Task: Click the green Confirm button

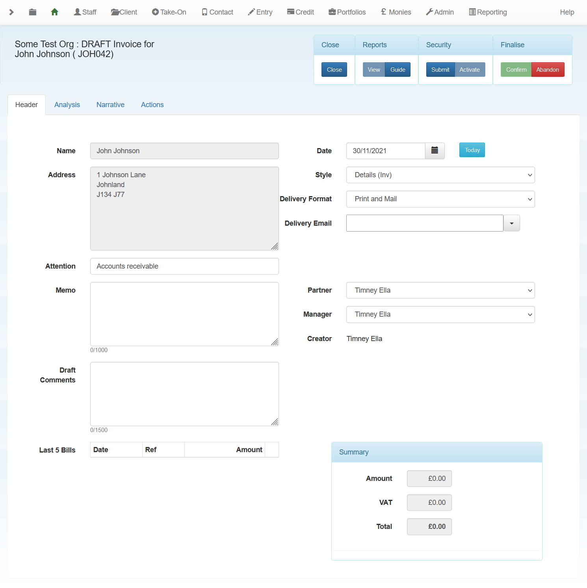Action: click(516, 70)
